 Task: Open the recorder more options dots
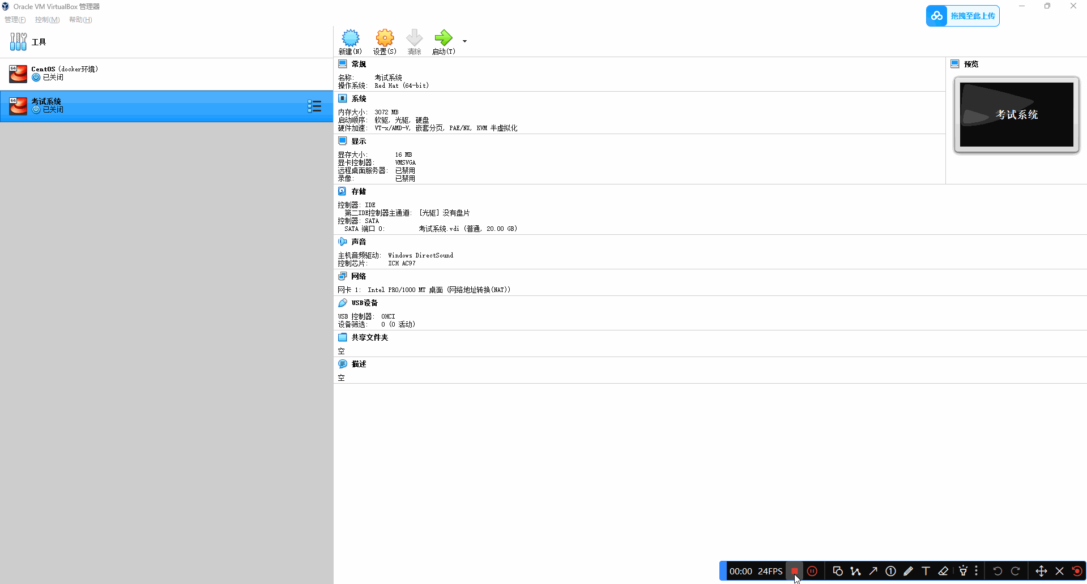click(x=976, y=571)
